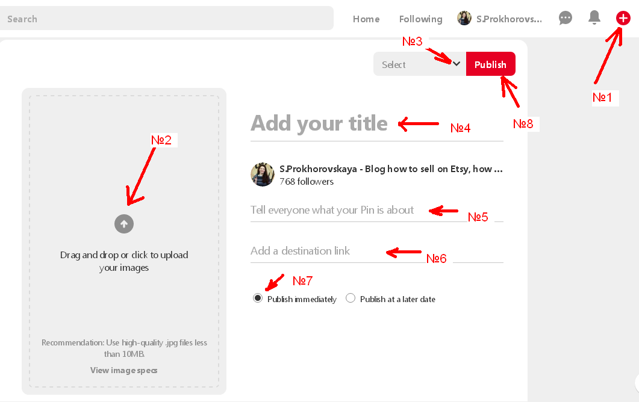The image size is (639, 402).
Task: Open the Following tab
Action: 420,19
